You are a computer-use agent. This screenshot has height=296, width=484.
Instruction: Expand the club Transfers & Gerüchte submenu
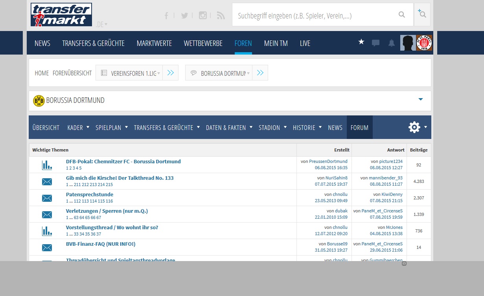point(198,127)
